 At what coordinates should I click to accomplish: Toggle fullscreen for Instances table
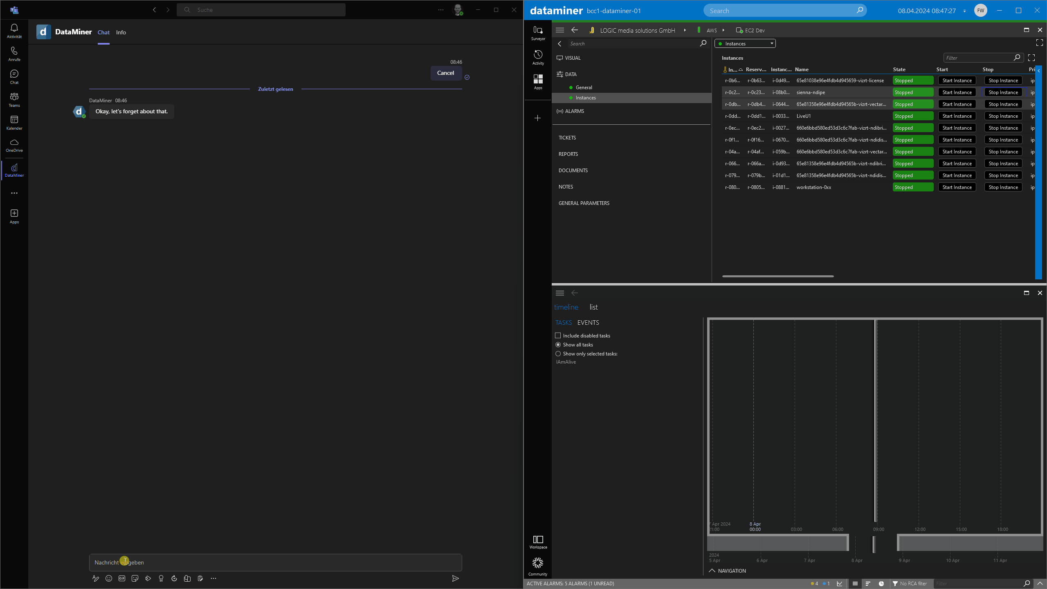[x=1031, y=58]
